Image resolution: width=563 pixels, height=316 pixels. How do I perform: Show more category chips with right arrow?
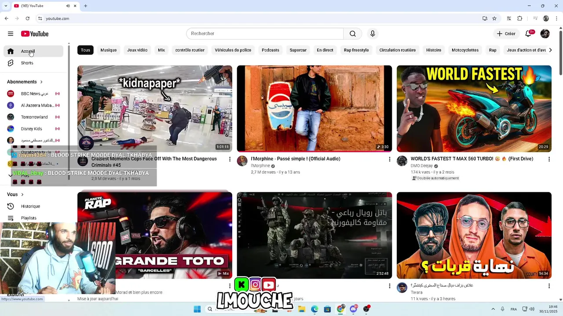tap(550, 50)
